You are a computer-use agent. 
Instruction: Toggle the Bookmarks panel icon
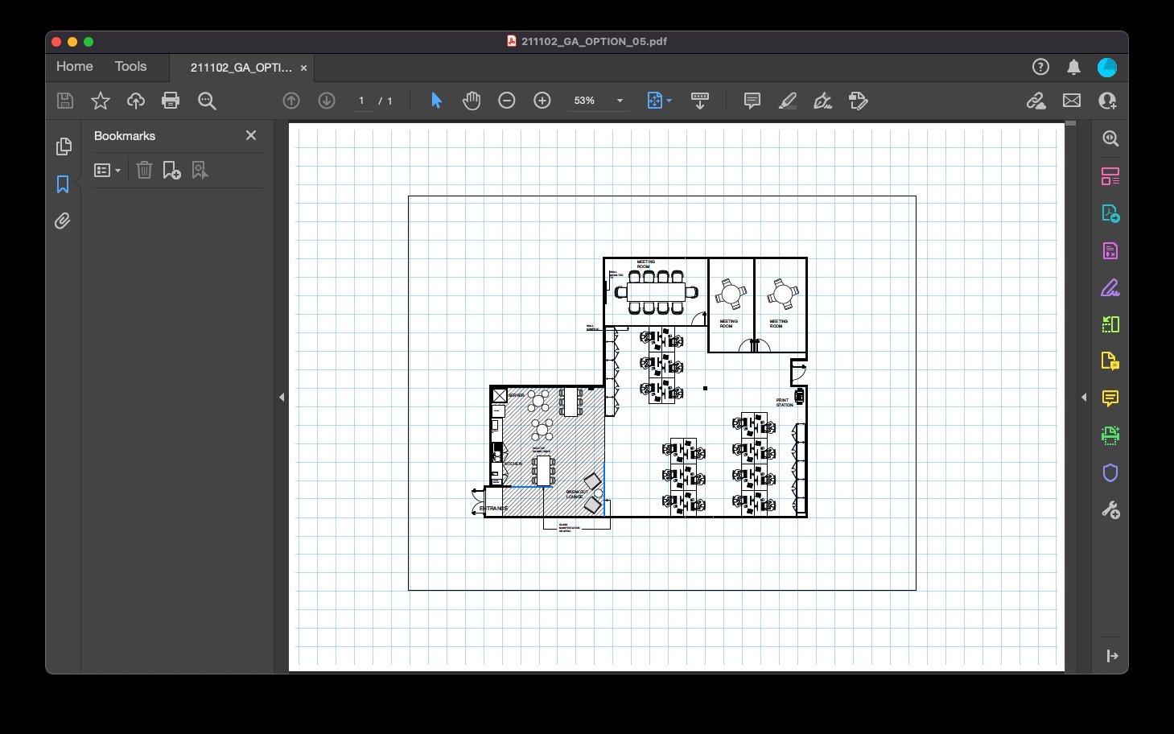[63, 184]
